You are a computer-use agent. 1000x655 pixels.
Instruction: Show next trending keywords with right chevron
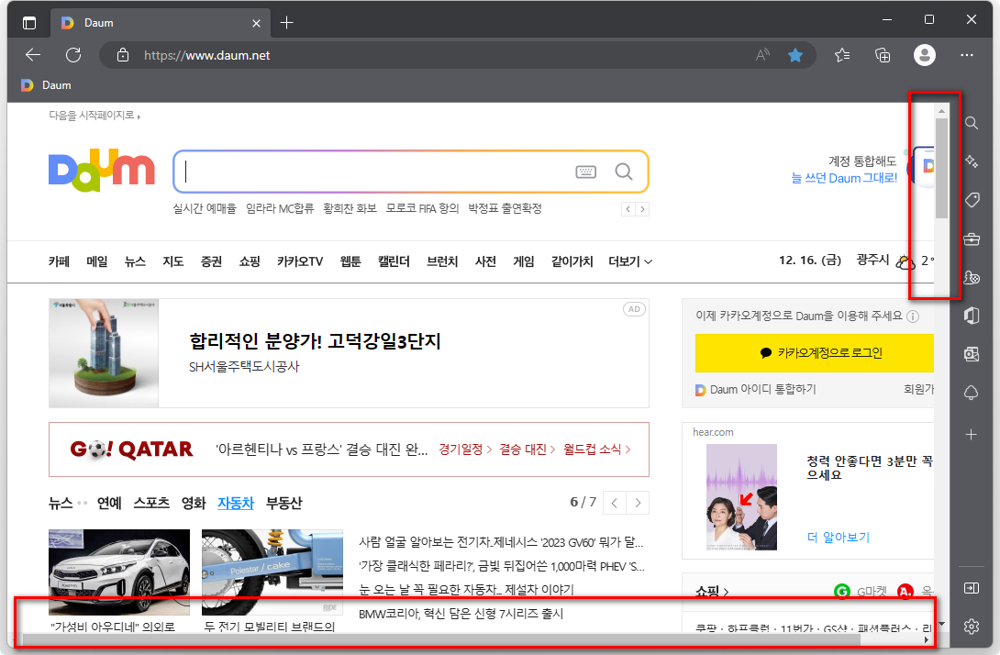(642, 209)
